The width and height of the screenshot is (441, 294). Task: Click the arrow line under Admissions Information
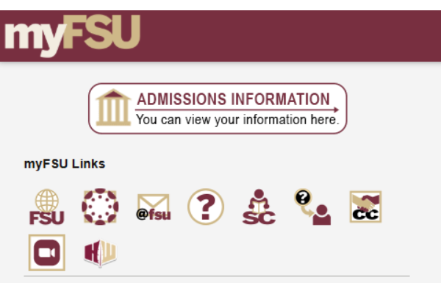tap(235, 110)
